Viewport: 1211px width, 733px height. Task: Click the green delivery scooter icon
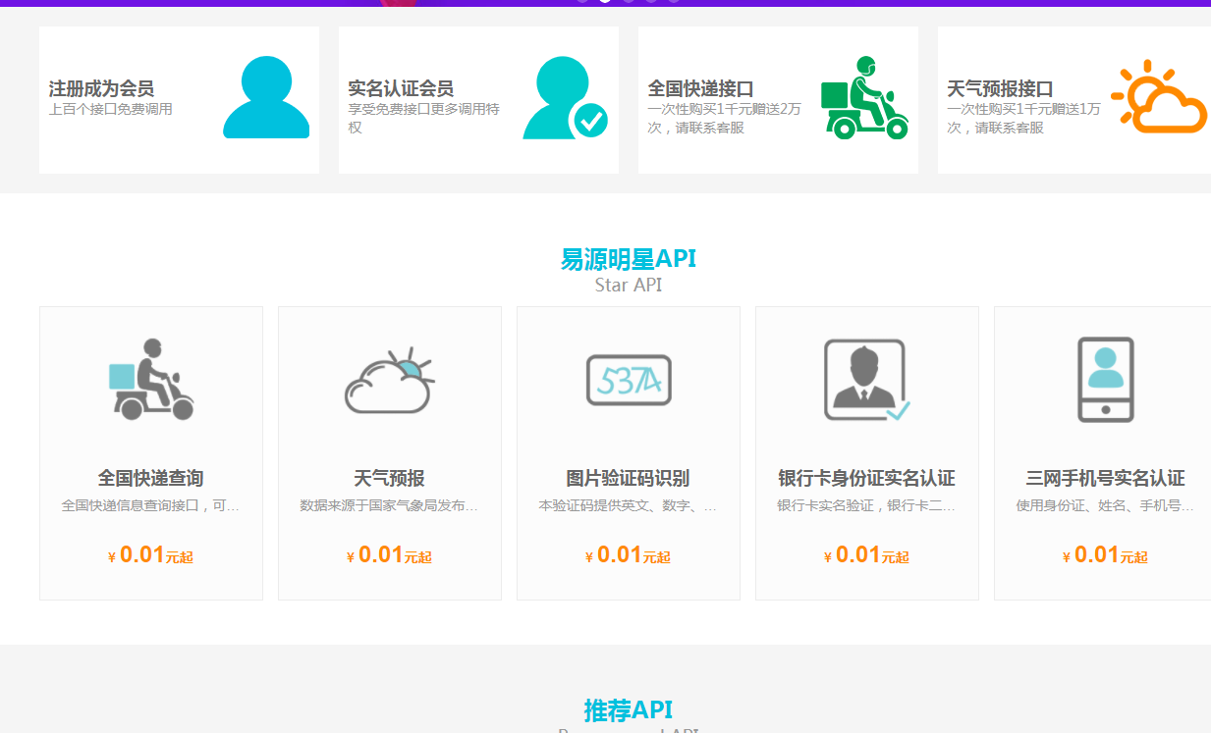click(864, 98)
